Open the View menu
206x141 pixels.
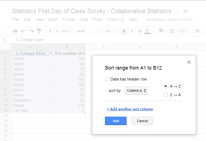39,19
